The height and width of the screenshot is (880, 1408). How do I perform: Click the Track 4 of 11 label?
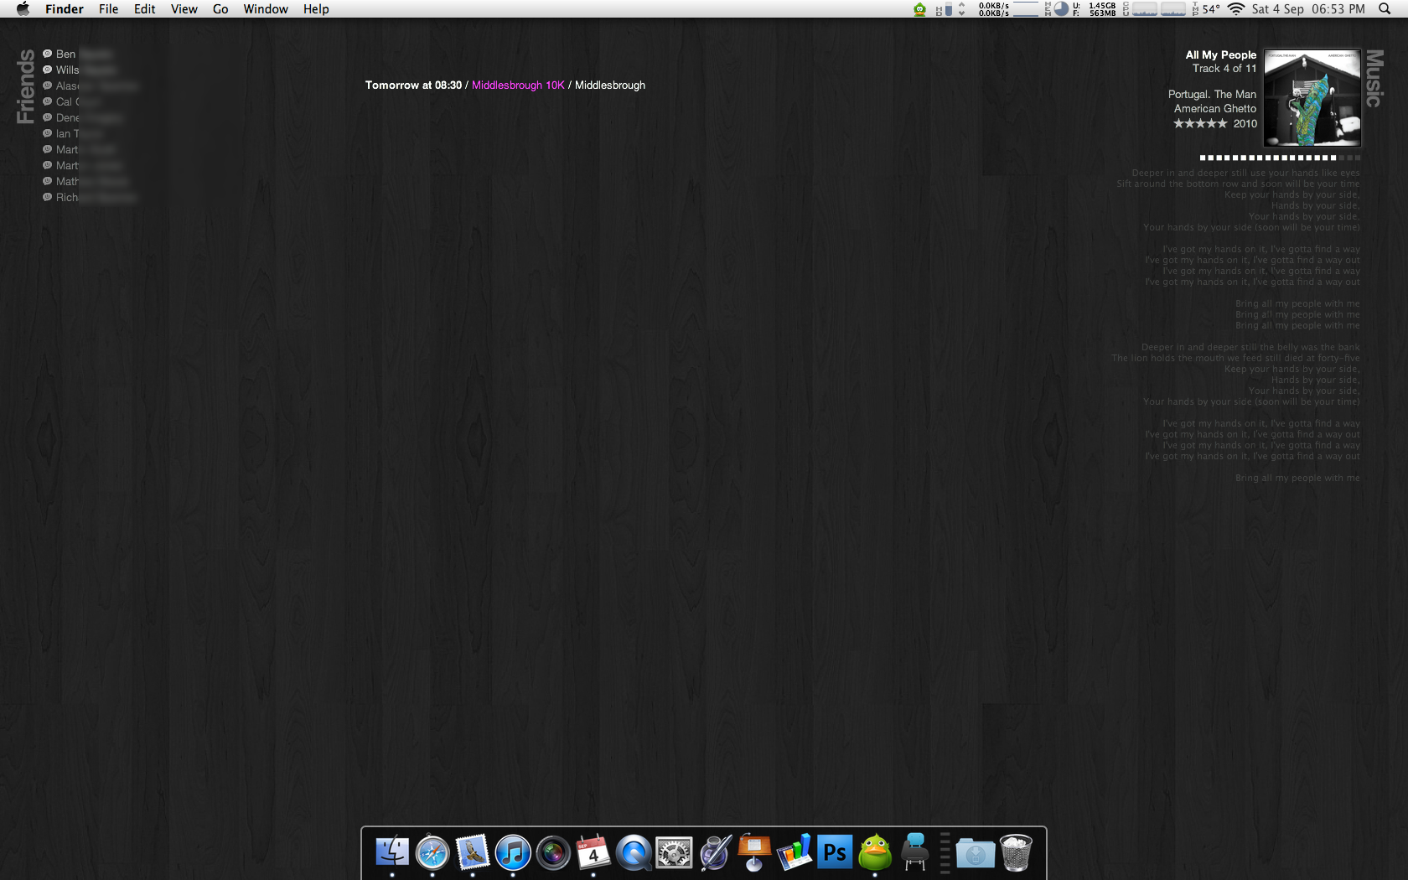(1224, 69)
